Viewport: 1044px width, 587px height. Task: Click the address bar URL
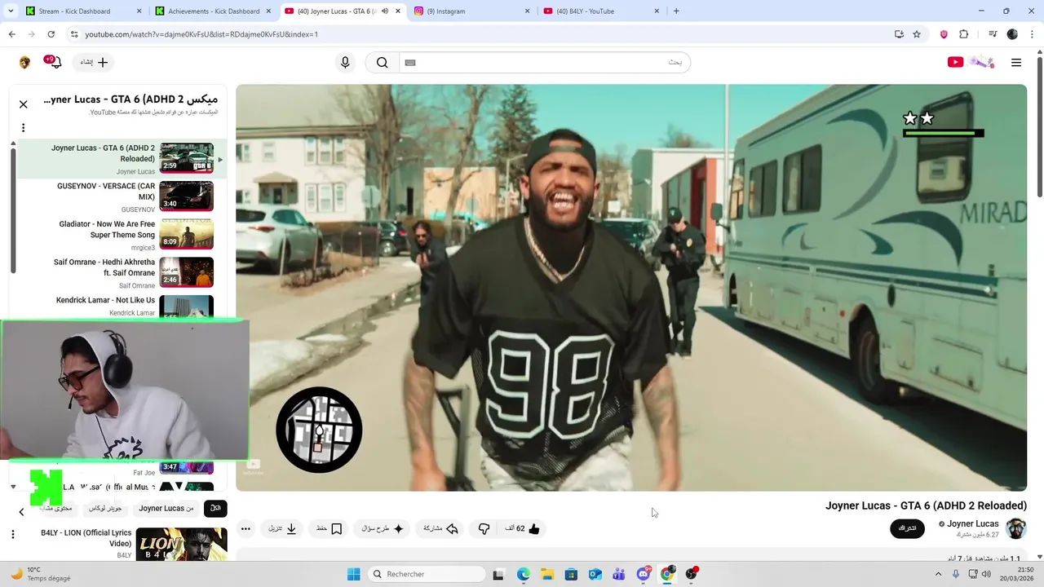coord(201,34)
